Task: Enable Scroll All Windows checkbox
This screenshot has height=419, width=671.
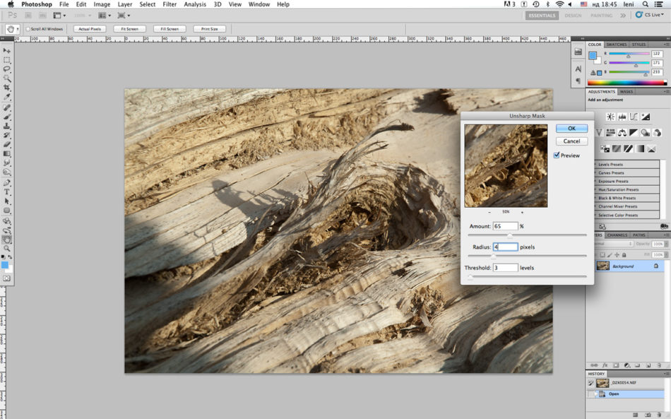Action: (28, 29)
